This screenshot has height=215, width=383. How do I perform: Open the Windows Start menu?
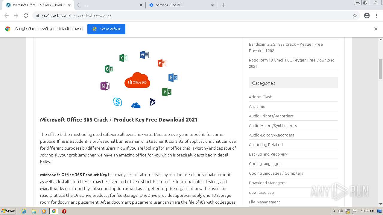(8, 211)
